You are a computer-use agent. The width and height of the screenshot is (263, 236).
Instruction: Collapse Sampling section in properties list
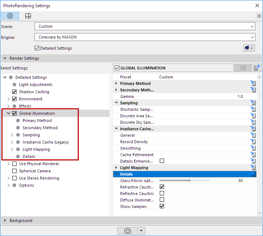[116, 103]
